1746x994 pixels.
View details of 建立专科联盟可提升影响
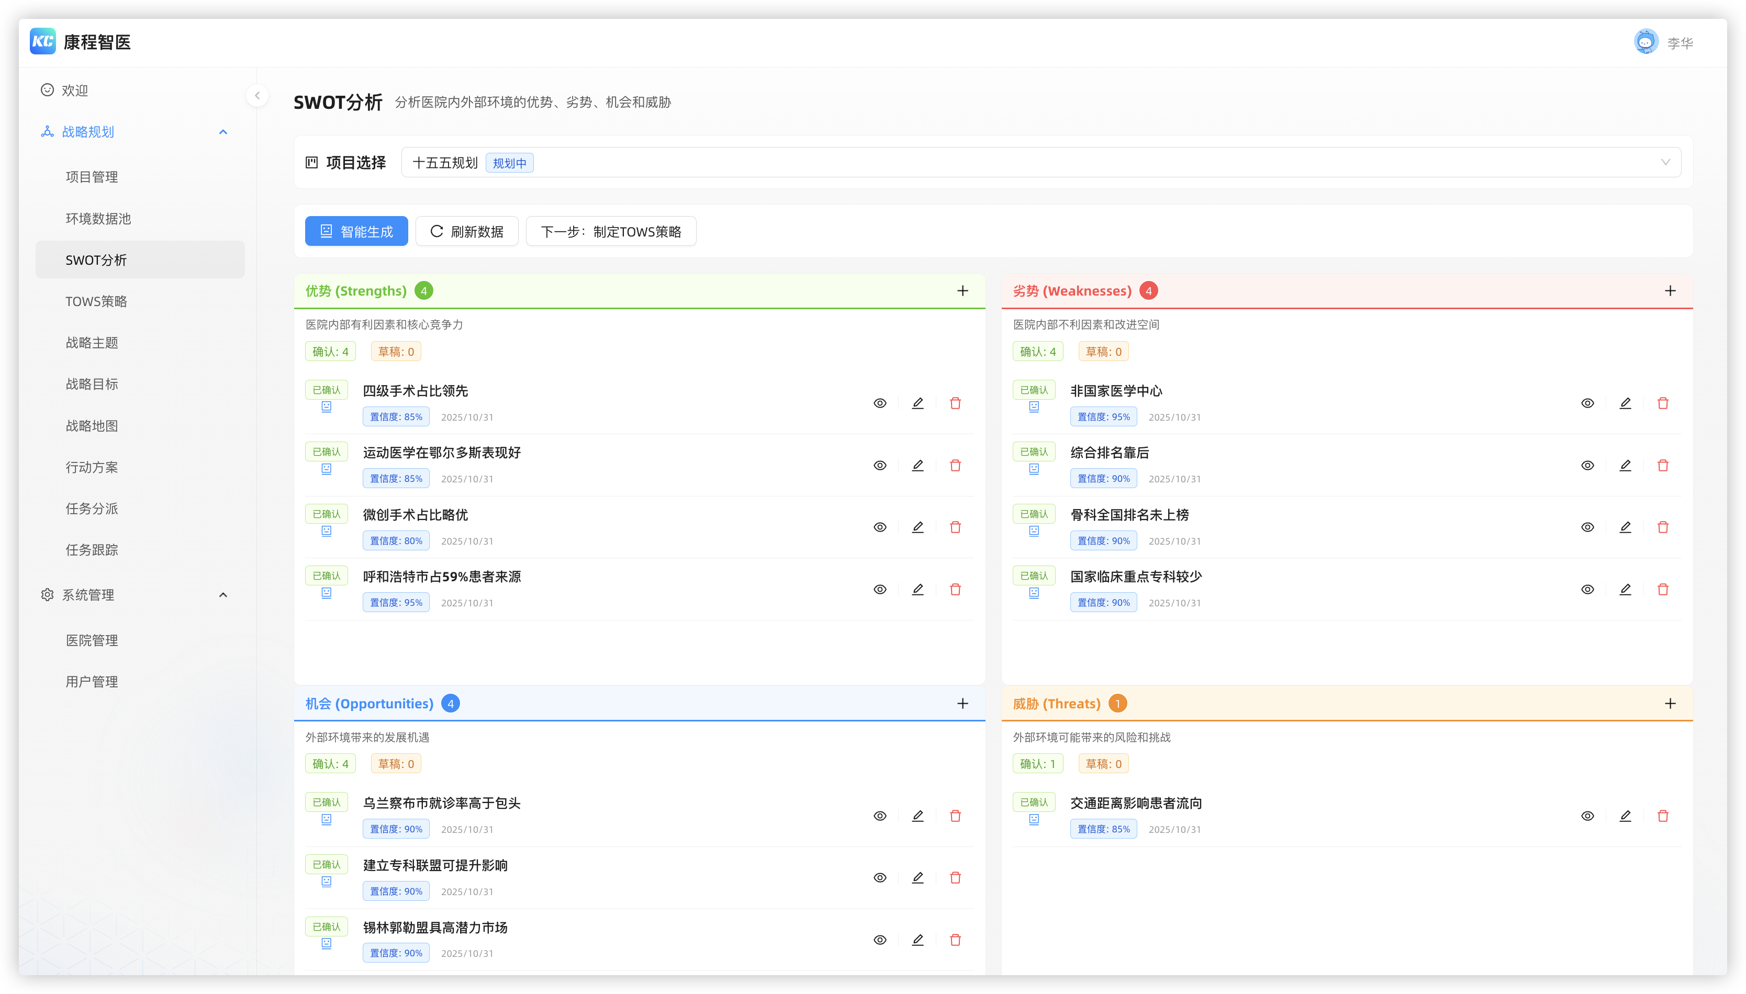point(880,878)
